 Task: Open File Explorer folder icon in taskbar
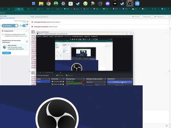click(x=41, y=4)
